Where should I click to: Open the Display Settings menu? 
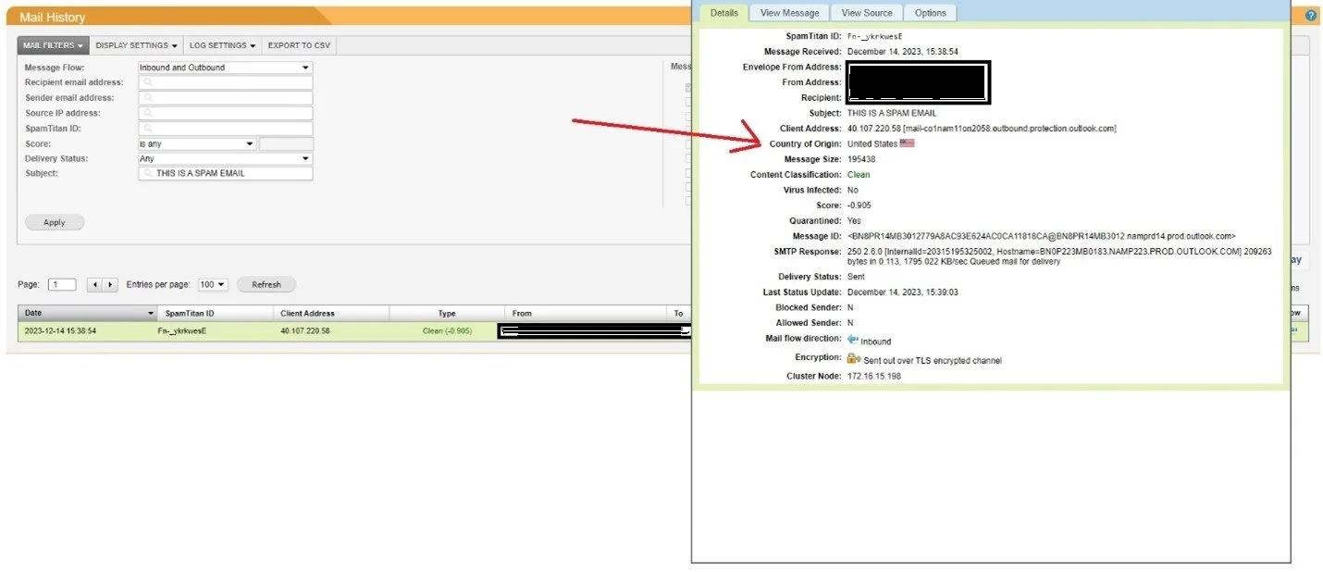click(136, 45)
